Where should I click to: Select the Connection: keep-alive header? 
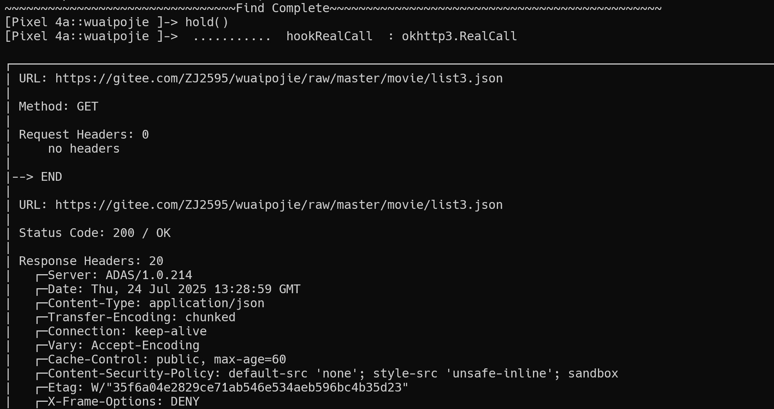[x=127, y=332]
